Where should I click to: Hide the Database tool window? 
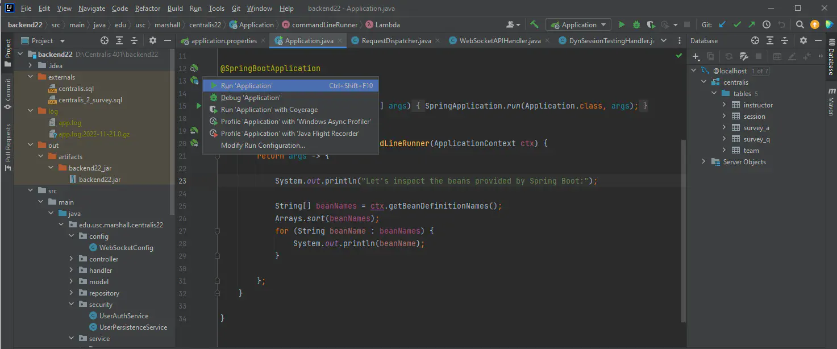[818, 41]
